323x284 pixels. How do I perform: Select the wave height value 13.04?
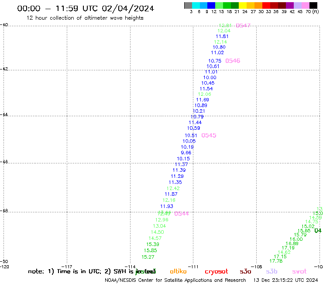[x=159, y=226]
